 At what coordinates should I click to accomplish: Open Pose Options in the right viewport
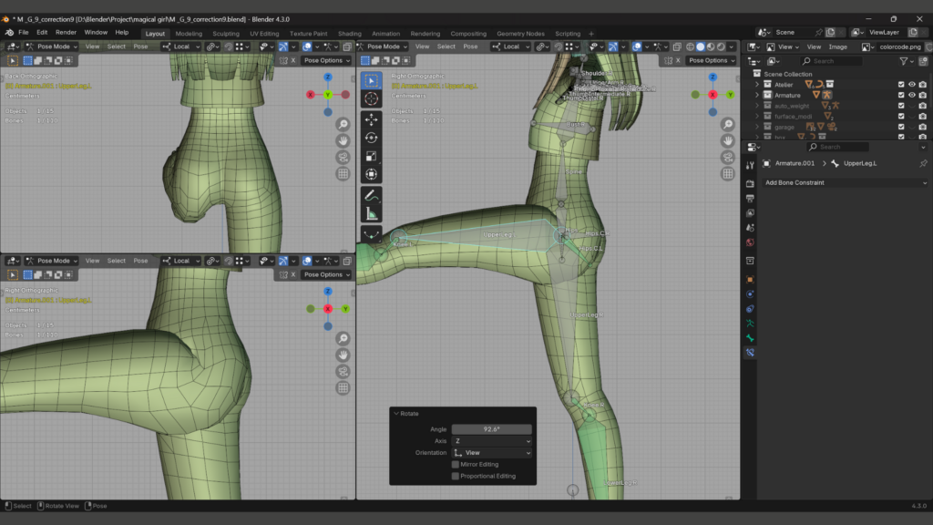coord(711,60)
